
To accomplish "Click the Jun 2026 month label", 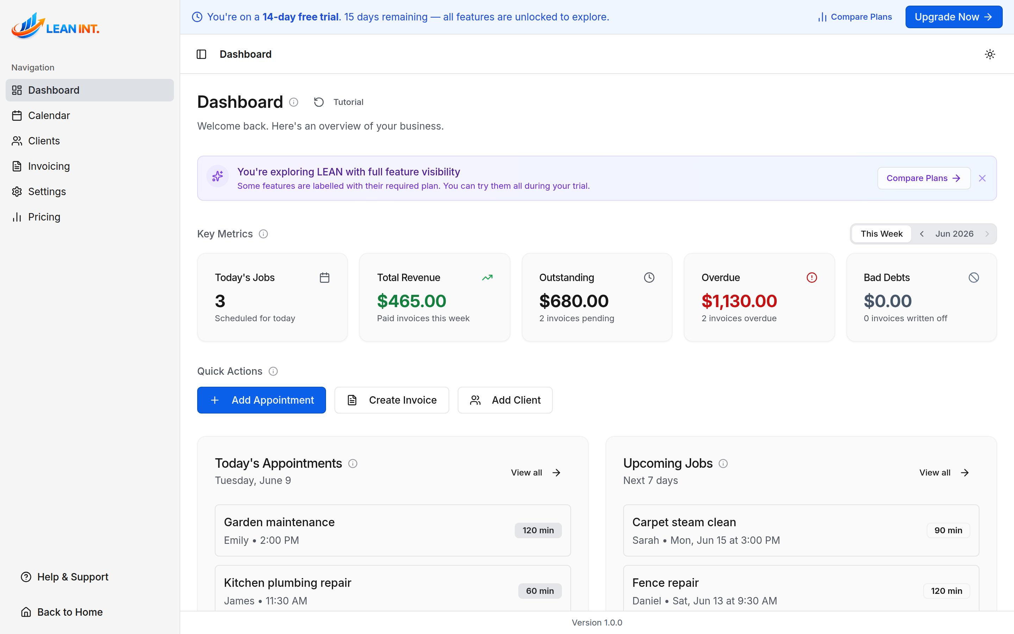I will click(954, 234).
